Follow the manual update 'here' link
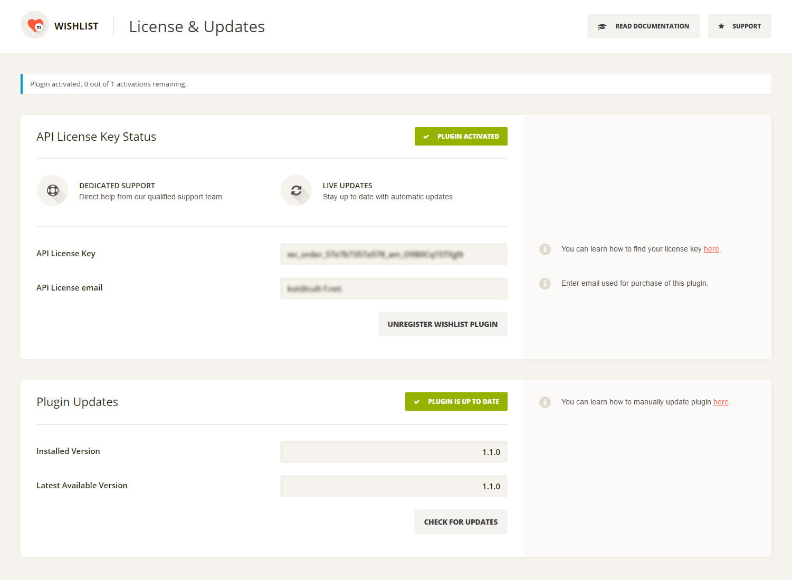This screenshot has height=580, width=792. pos(721,402)
